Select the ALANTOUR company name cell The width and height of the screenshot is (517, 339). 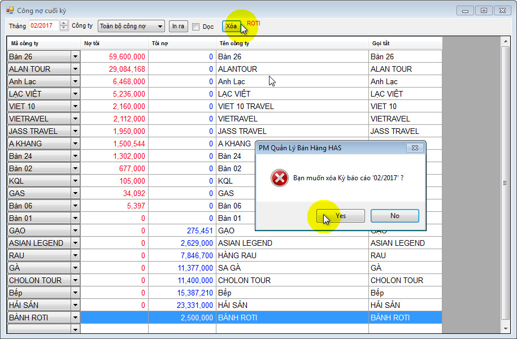coord(292,69)
